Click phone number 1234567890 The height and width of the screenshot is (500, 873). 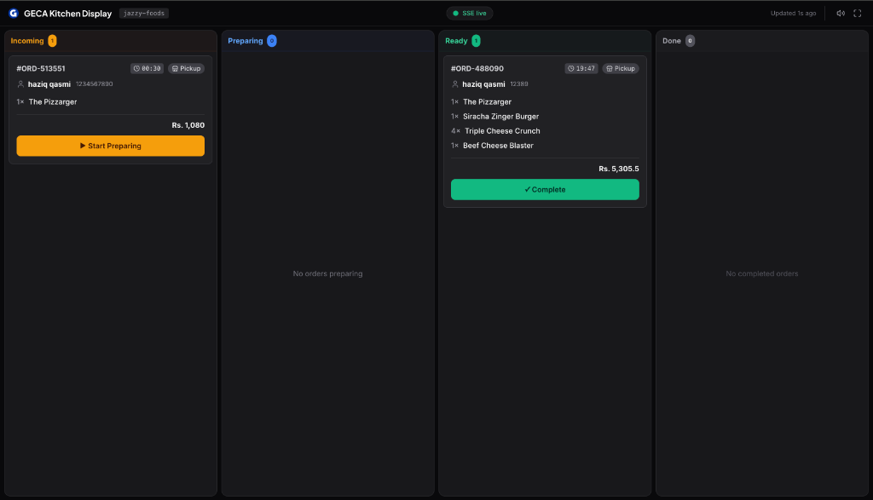click(x=94, y=84)
